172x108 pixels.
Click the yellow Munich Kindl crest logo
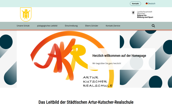[26, 14]
